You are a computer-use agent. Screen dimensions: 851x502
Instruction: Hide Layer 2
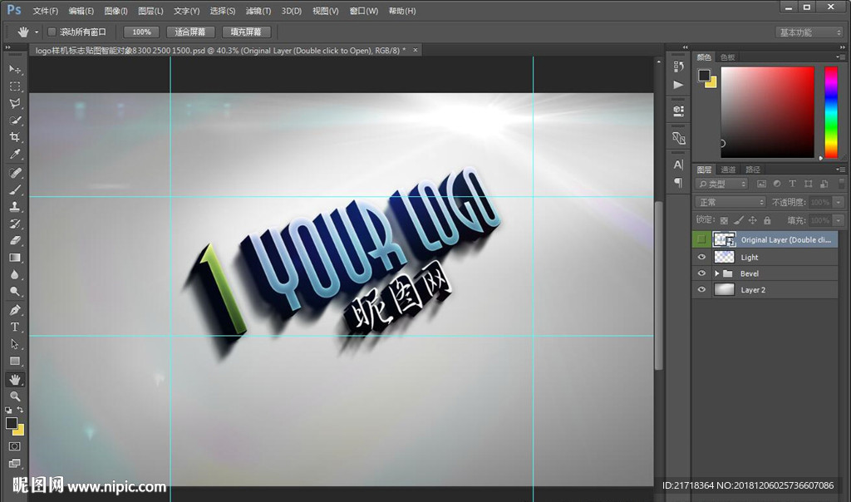[701, 290]
